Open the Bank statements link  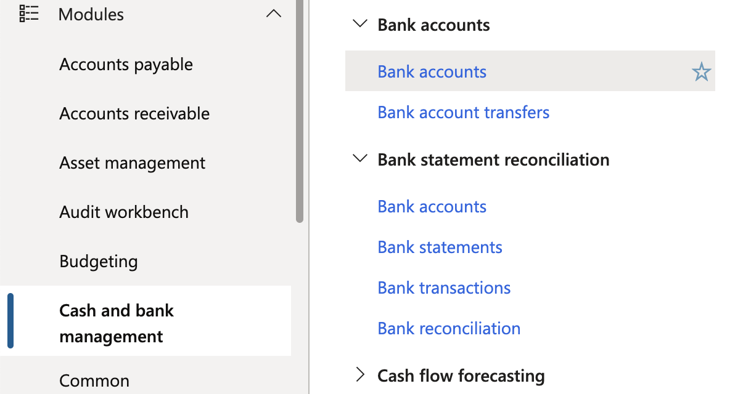click(x=440, y=247)
